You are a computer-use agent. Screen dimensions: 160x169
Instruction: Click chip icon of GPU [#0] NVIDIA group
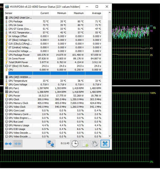coord(6,77)
